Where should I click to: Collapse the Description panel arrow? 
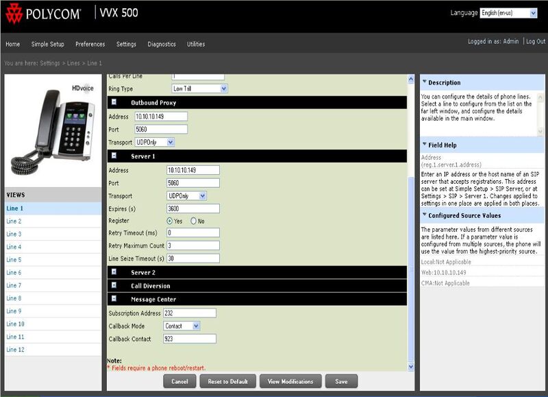click(425, 82)
